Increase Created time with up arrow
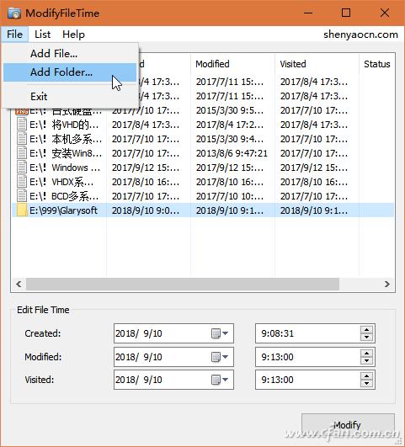405x447 pixels. coord(366,330)
